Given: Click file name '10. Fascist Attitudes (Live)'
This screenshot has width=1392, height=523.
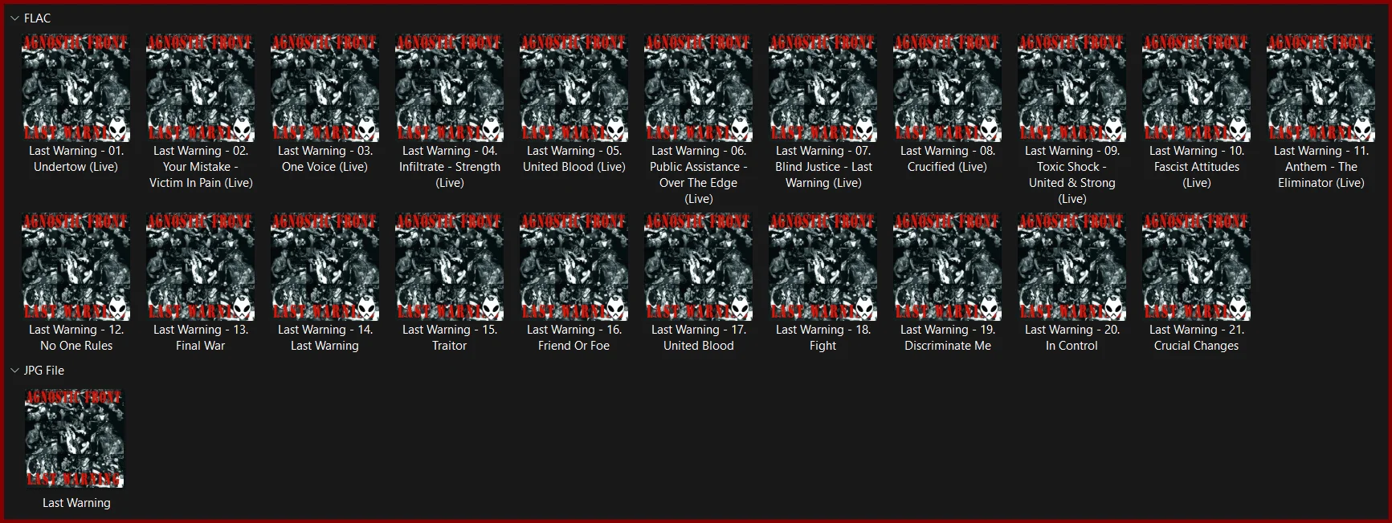Looking at the screenshot, I should (x=1197, y=167).
